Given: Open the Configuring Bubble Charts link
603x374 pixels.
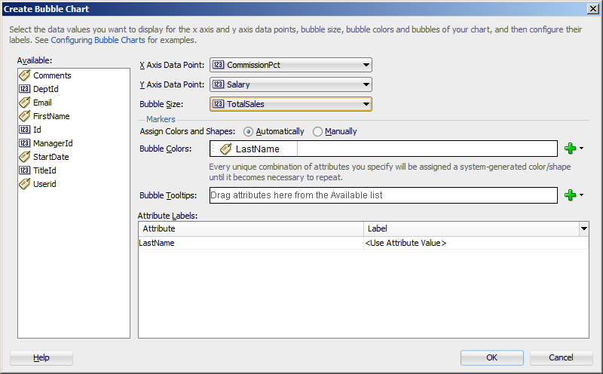Looking at the screenshot, I should click(98, 40).
